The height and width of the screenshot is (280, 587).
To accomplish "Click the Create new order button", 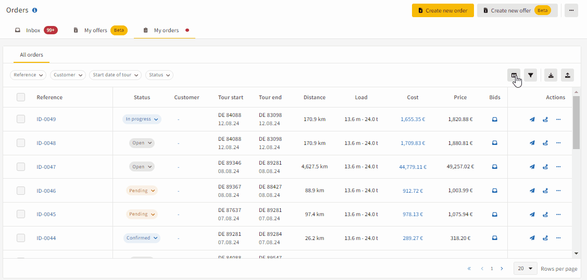I will point(443,10).
